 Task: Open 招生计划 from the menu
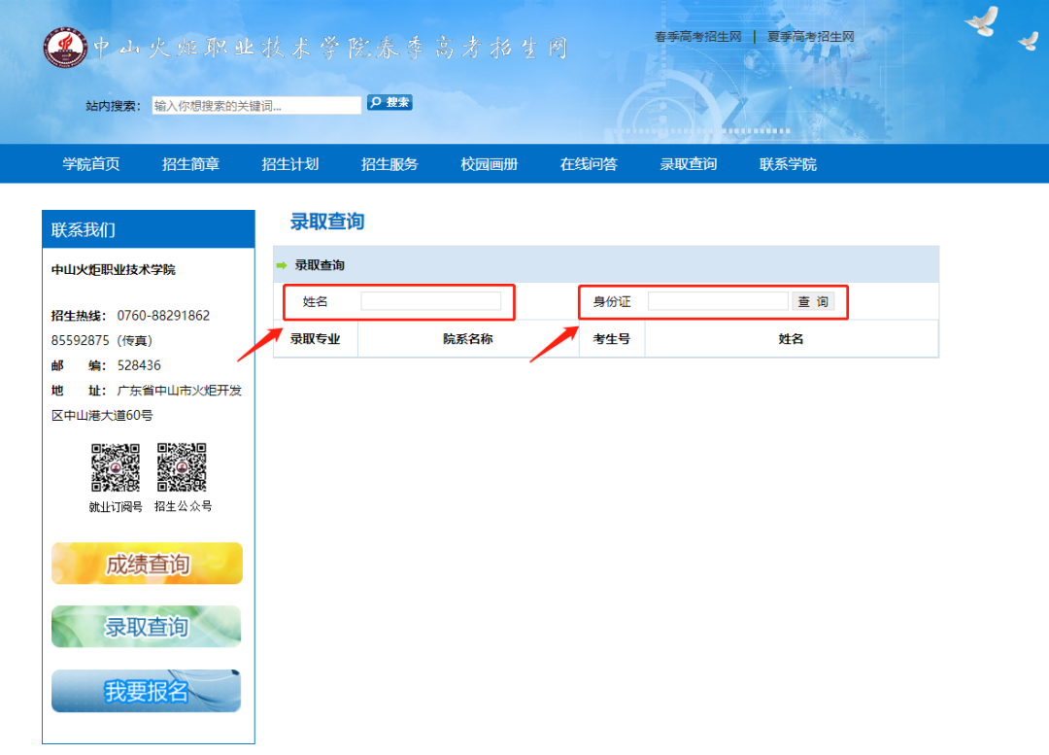click(x=290, y=163)
